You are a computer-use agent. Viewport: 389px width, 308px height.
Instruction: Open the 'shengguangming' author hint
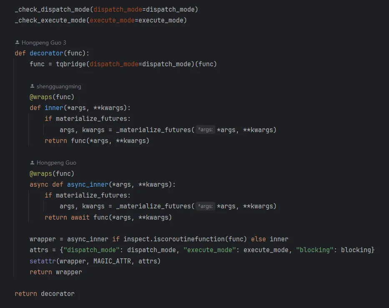59,86
